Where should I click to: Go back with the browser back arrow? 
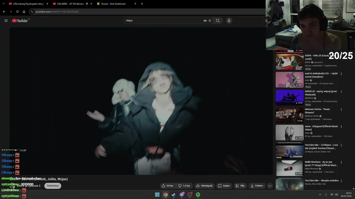tap(4, 12)
